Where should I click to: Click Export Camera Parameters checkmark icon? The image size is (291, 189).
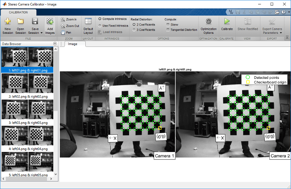tap(272, 21)
